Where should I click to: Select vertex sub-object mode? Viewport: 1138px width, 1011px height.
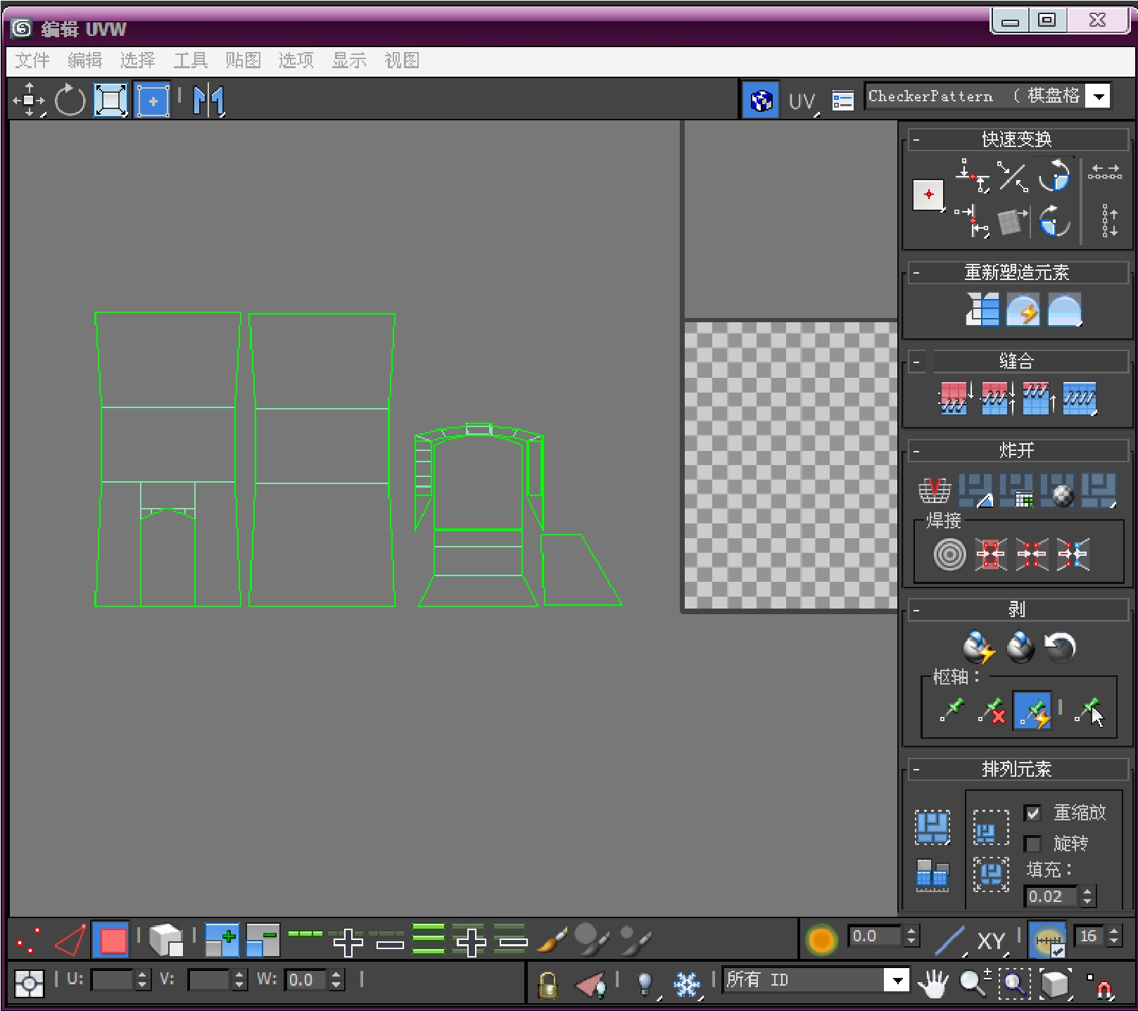coord(29,940)
